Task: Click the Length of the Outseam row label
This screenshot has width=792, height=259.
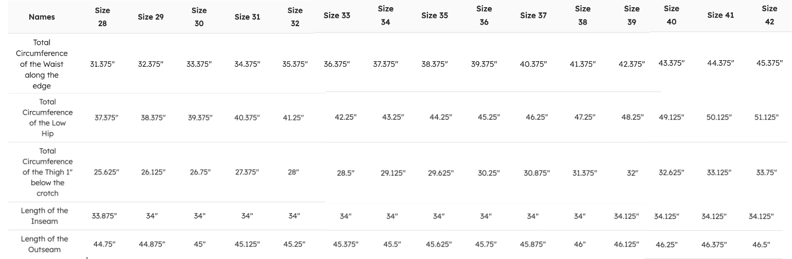Action: (44, 244)
